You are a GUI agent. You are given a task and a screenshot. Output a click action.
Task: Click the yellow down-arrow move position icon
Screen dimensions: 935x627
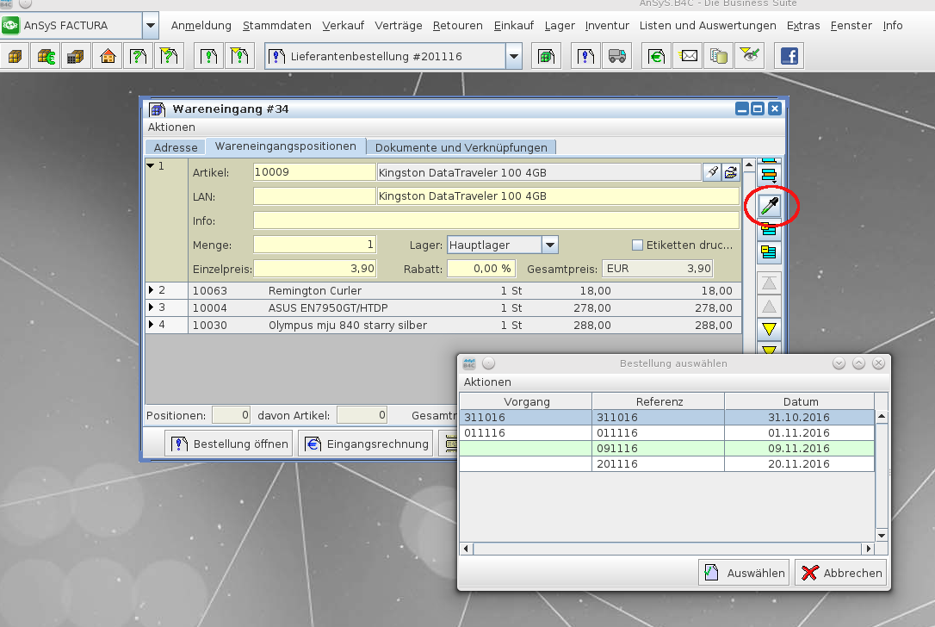[x=769, y=329]
